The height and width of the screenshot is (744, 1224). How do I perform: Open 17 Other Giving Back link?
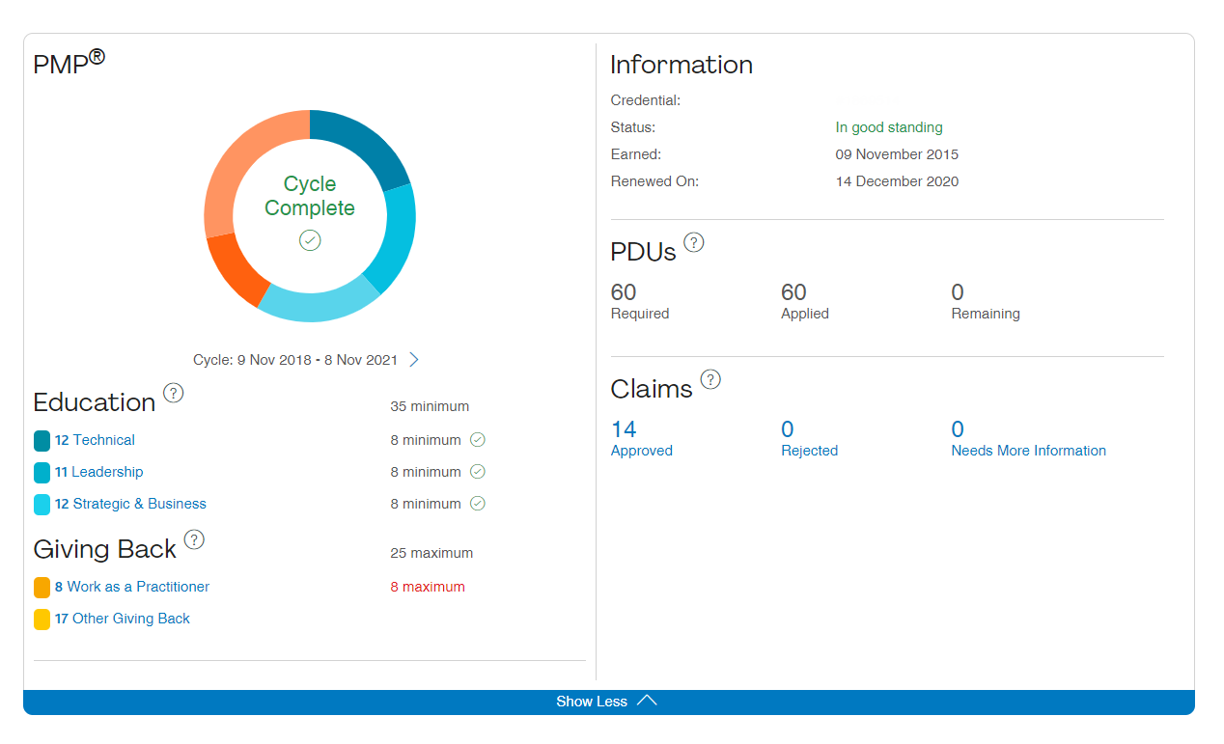click(x=122, y=619)
